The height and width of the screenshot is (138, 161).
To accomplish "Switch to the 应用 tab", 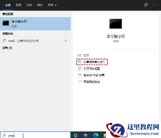I will pyautogui.click(x=18, y=5).
